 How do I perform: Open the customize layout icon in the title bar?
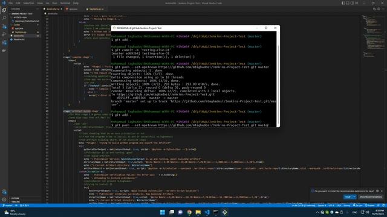pyautogui.click(x=357, y=3)
